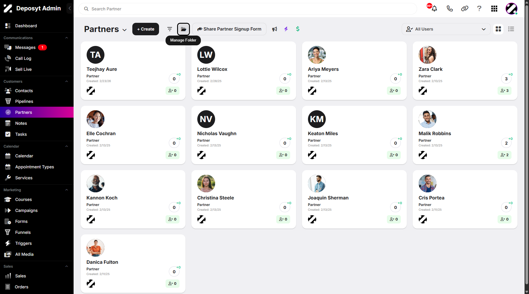This screenshot has height=294, width=529.
Task: Click Share Partner Signup Form
Action: [229, 29]
